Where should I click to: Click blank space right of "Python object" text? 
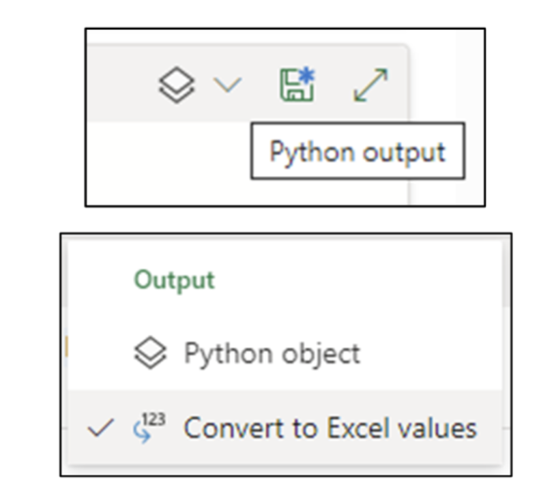[430, 353]
